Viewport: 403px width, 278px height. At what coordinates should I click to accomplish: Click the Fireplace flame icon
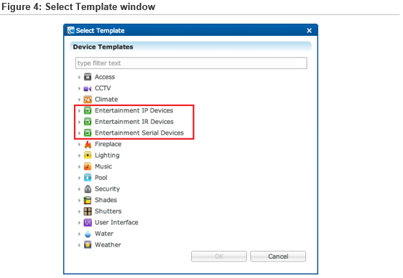click(x=88, y=145)
